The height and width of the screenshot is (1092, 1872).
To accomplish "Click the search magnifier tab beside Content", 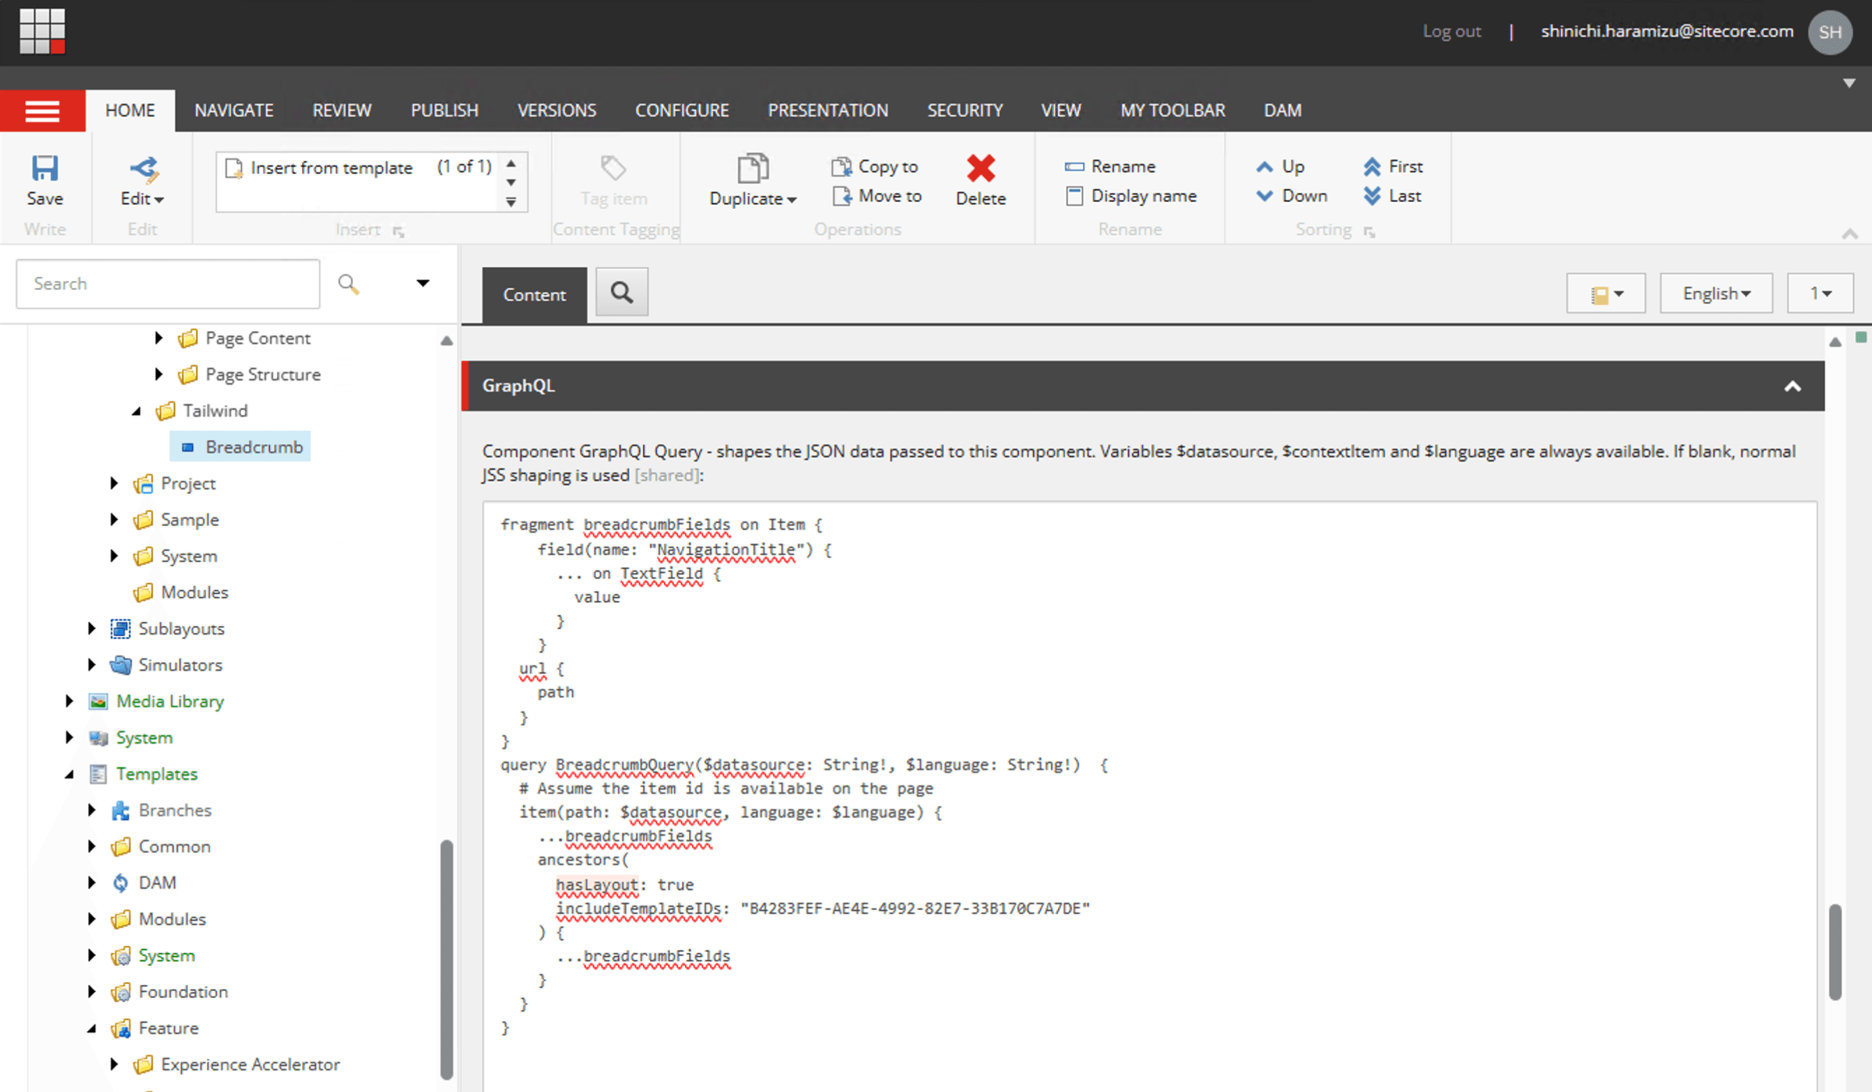I will [621, 293].
